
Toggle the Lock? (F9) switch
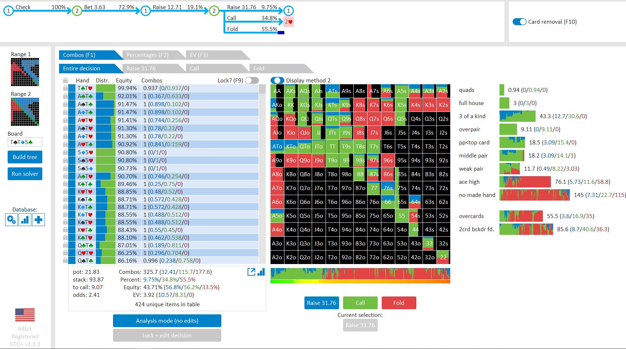[x=252, y=80]
